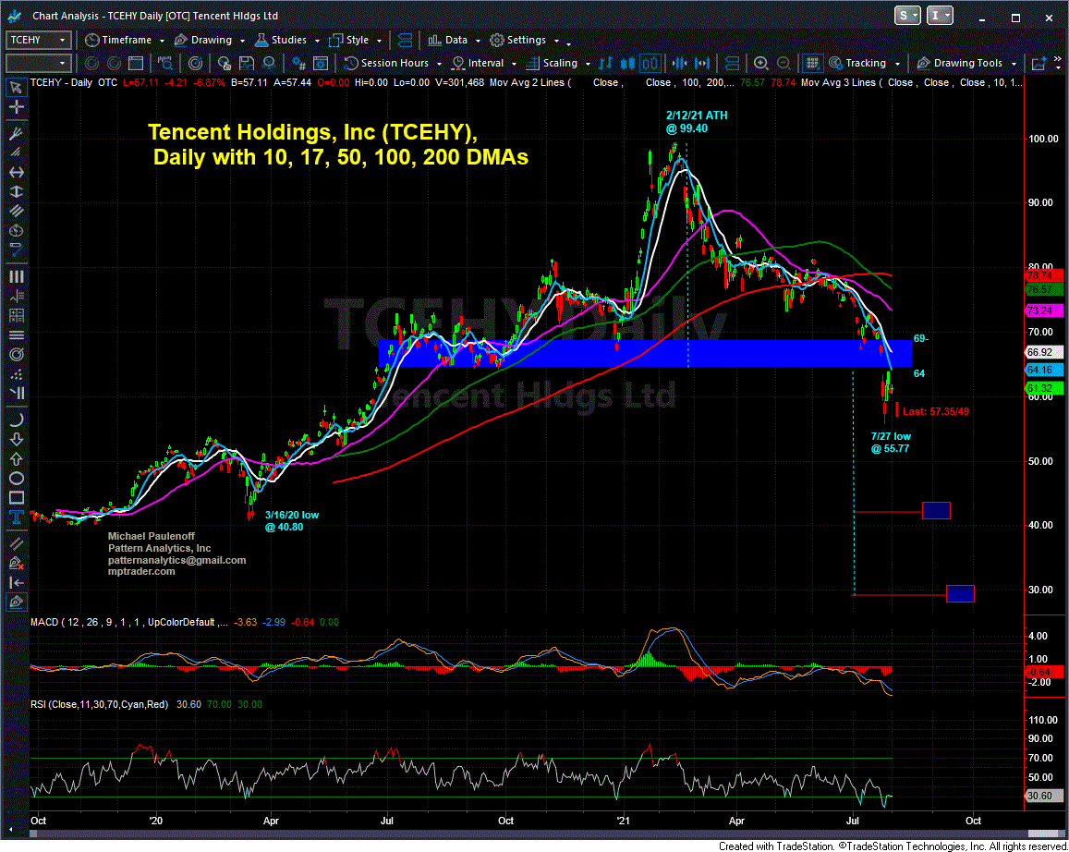The height and width of the screenshot is (852, 1069).
Task: Click the RSI study label text
Action: pyautogui.click(x=99, y=705)
